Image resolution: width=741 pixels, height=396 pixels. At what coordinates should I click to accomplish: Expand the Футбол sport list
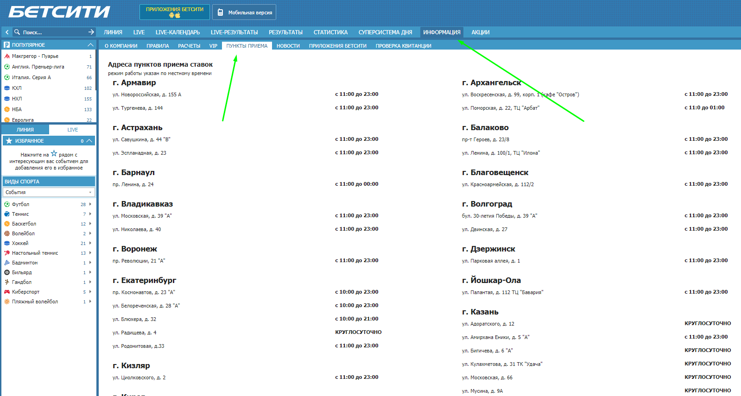(x=90, y=204)
